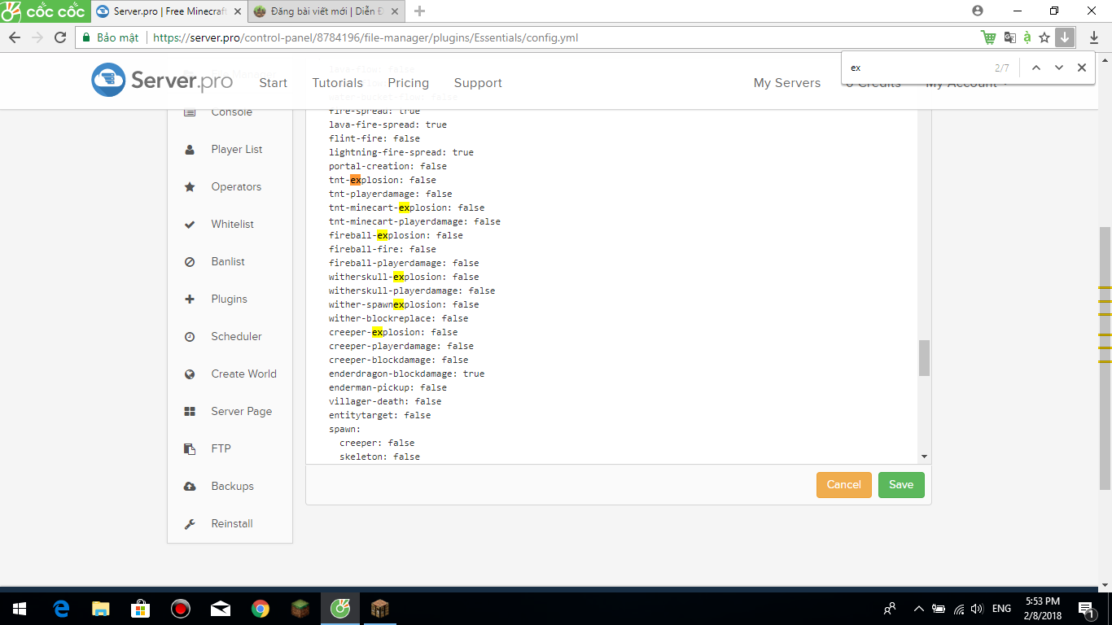Jump to next find match
The image size is (1112, 625).
[1059, 68]
